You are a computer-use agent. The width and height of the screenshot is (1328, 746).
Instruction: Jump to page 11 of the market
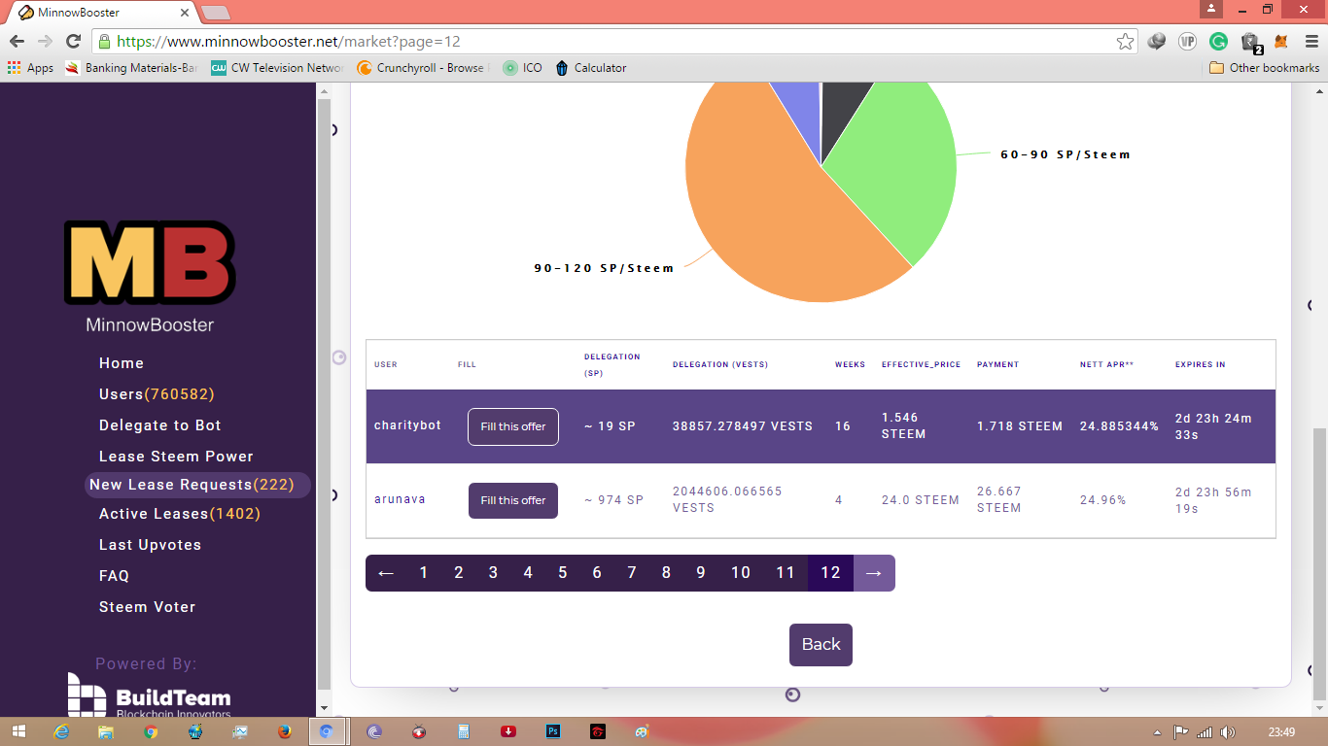pyautogui.click(x=786, y=573)
